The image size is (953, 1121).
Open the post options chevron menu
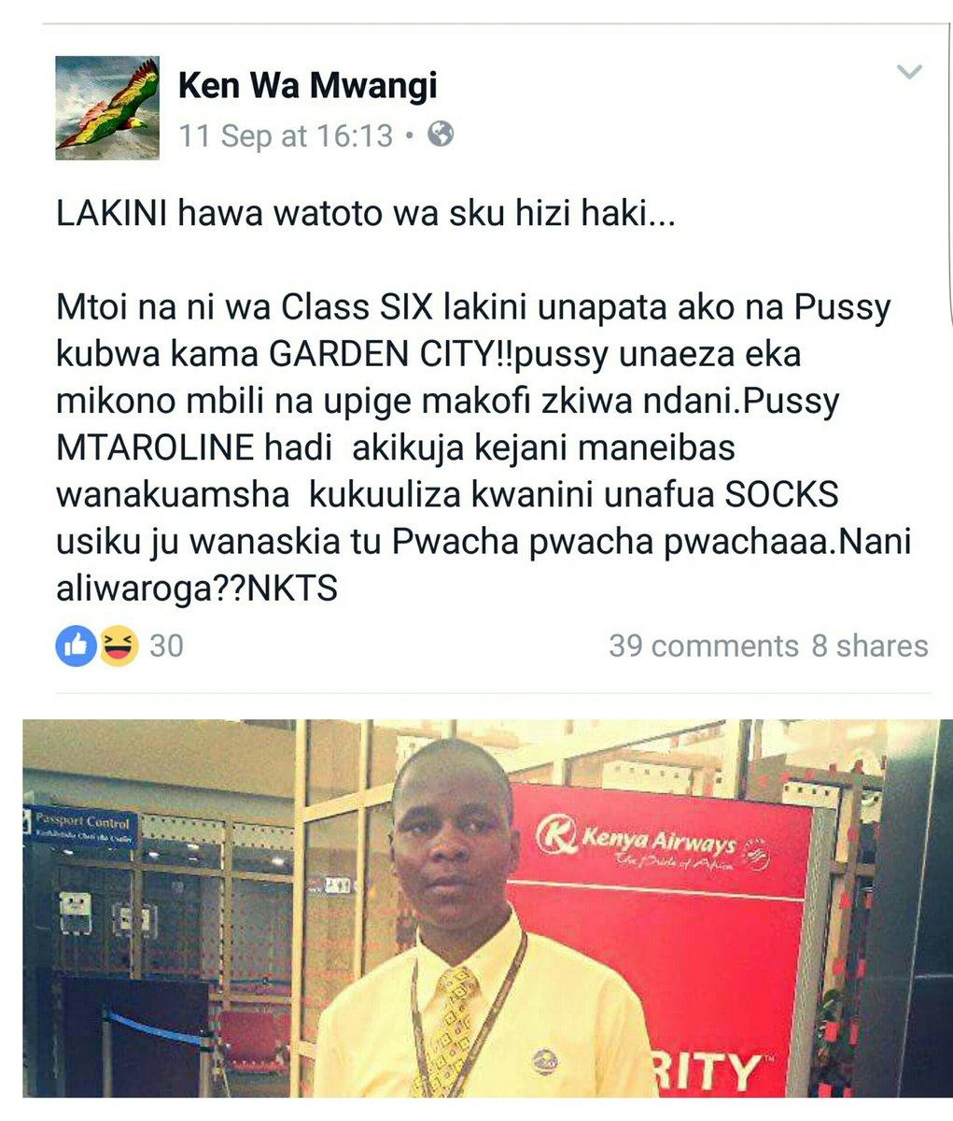[x=908, y=73]
